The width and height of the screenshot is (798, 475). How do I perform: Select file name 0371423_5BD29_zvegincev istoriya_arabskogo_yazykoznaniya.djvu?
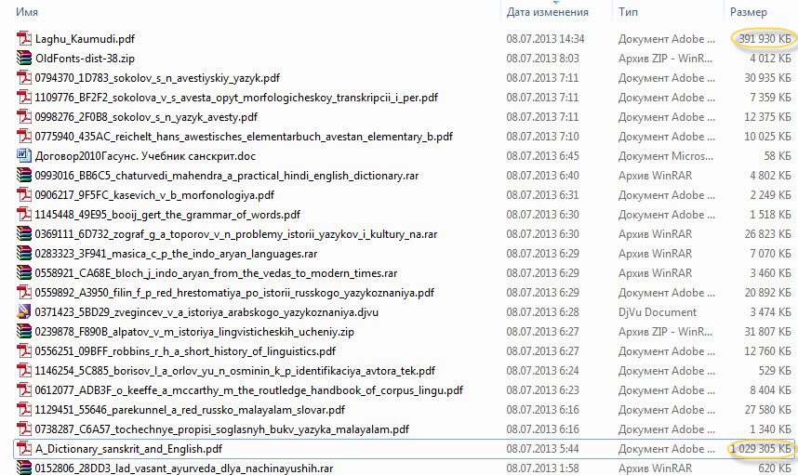[x=206, y=312]
